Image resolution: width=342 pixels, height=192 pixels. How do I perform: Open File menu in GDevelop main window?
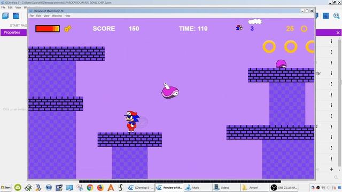coord(3,7)
